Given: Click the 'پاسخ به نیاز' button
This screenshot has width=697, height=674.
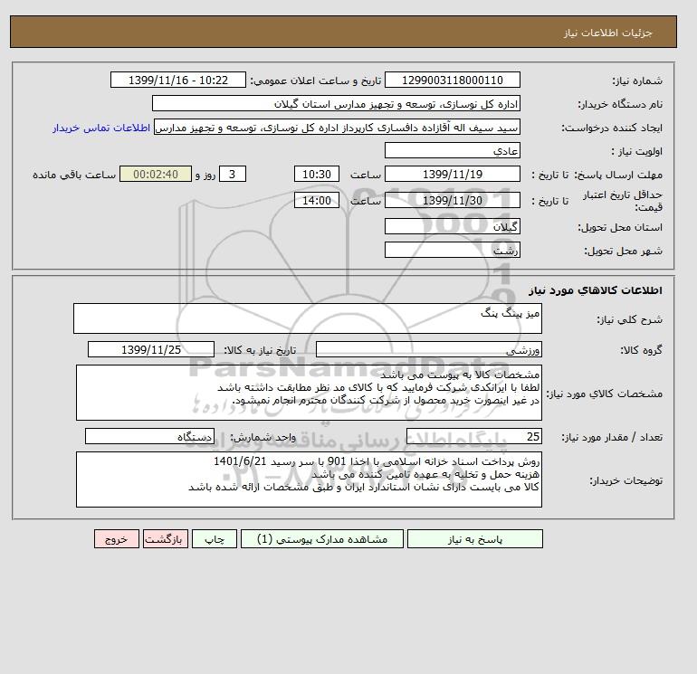Looking at the screenshot, I should 474,539.
